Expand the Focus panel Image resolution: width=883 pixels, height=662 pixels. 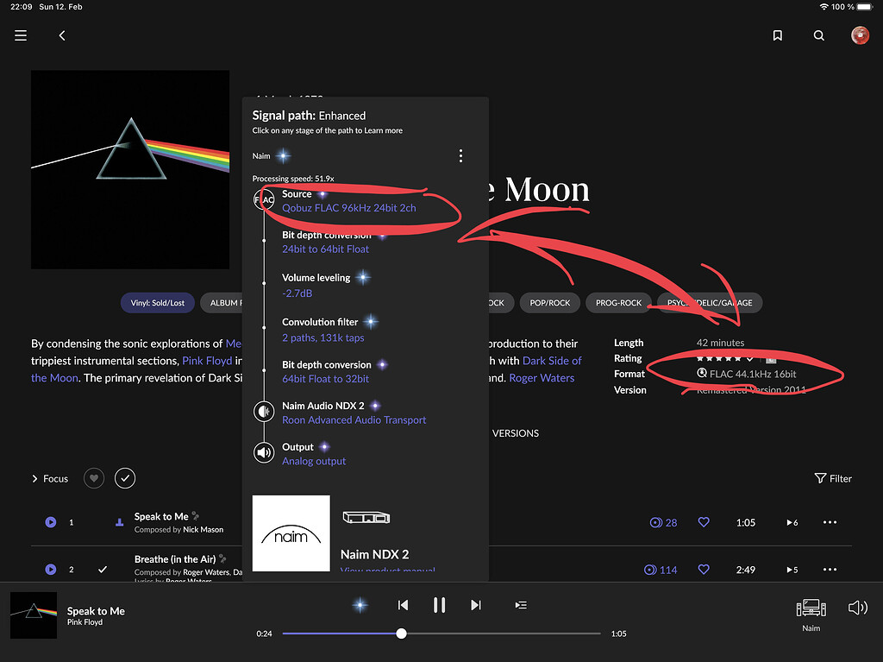coord(49,478)
